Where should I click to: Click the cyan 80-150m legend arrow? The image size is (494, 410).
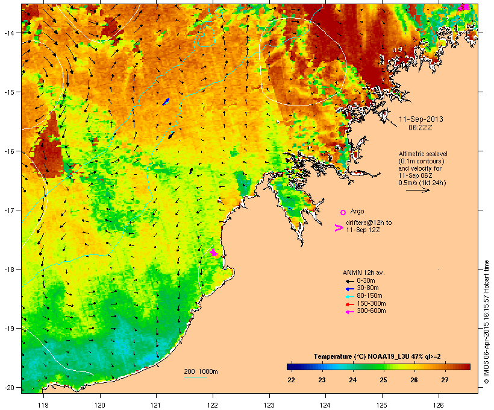tap(349, 297)
